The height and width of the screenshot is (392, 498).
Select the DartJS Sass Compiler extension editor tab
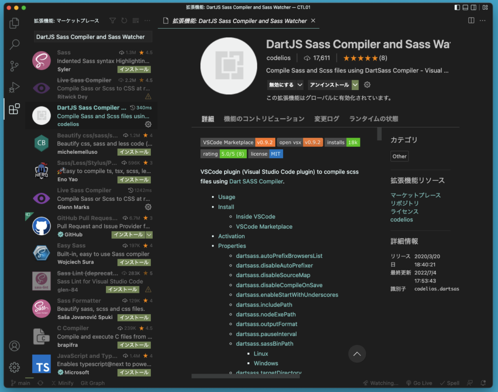[x=239, y=20]
